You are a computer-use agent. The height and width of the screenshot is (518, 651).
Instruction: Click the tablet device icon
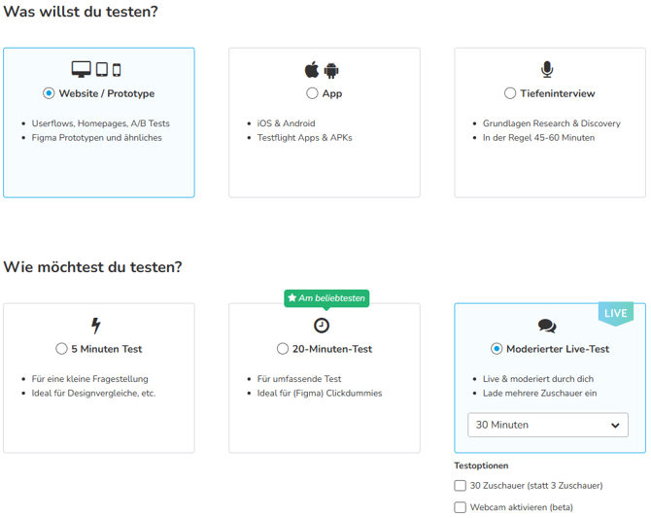[x=102, y=69]
